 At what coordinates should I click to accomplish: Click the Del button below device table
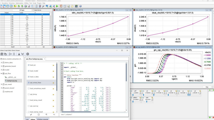44,47
